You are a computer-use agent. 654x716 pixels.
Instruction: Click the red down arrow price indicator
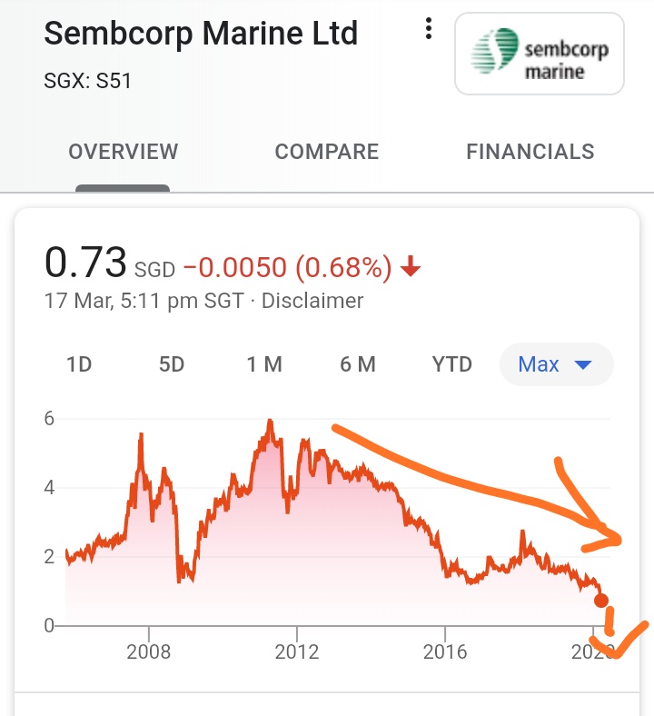pyautogui.click(x=411, y=266)
